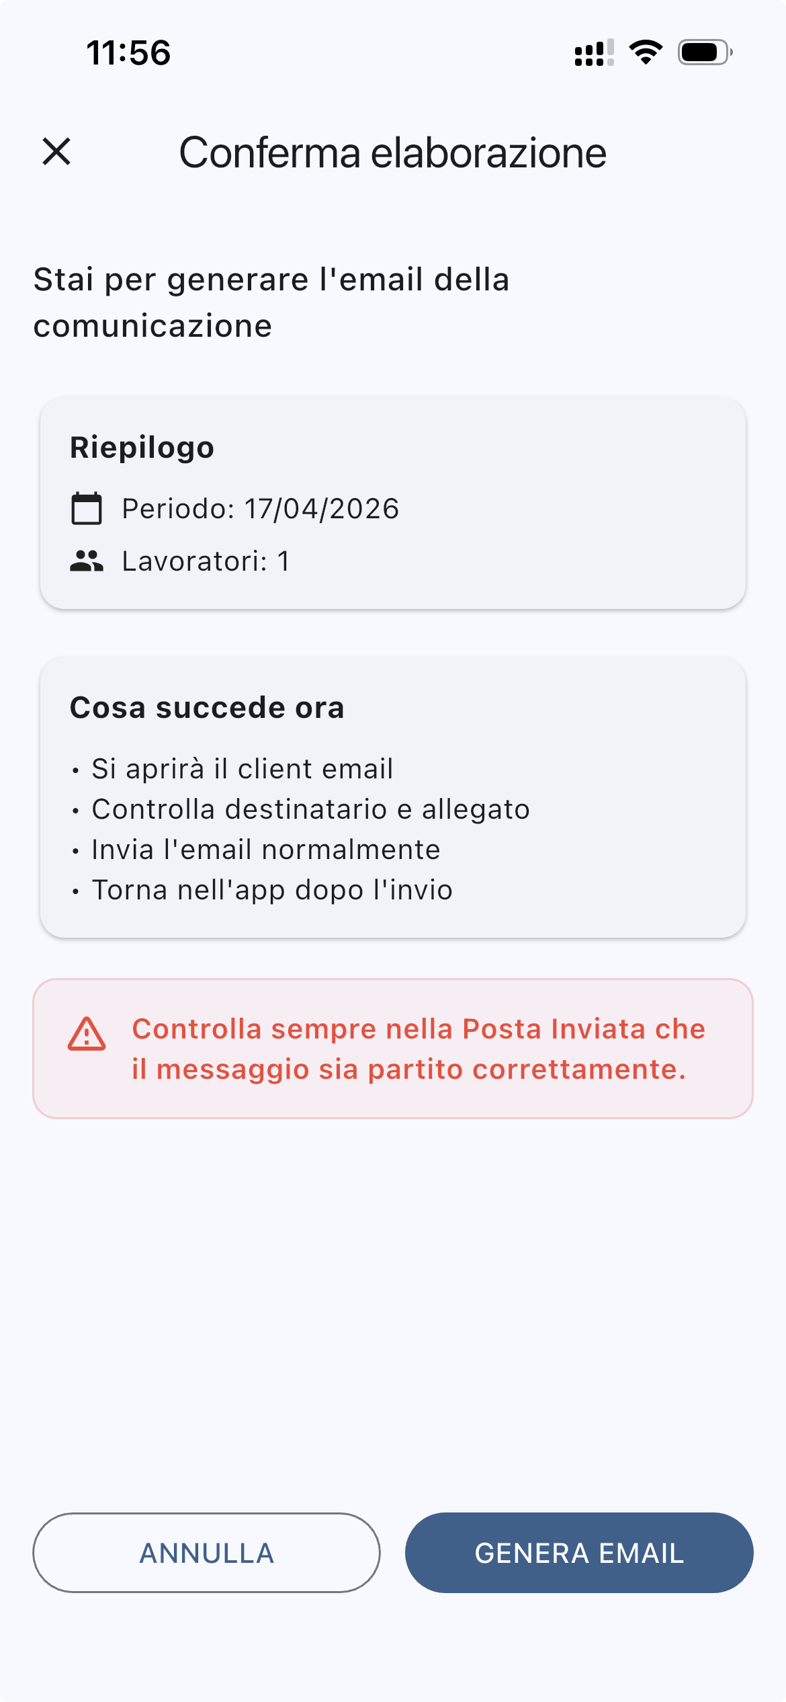Tap the Cosa succede ora heading
This screenshot has width=786, height=1702.
pos(207,708)
